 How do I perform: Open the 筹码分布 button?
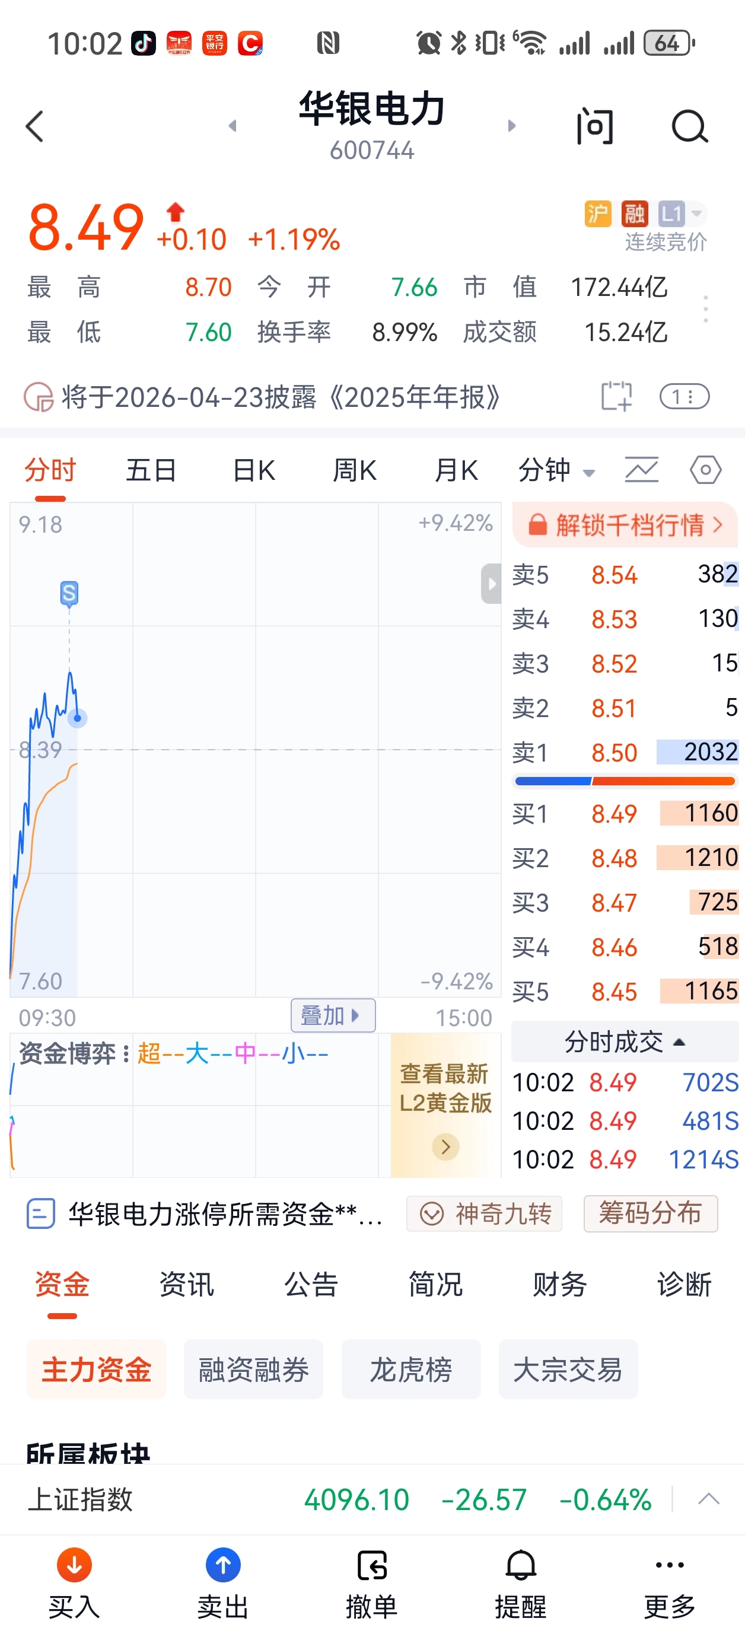(651, 1214)
